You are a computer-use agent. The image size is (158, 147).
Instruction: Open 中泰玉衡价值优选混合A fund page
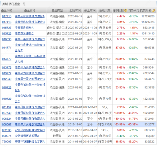click(30, 119)
